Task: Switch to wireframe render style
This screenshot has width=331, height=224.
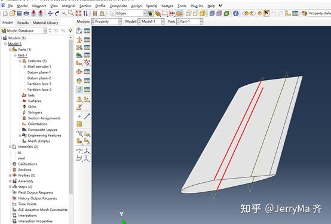Action: (189, 14)
